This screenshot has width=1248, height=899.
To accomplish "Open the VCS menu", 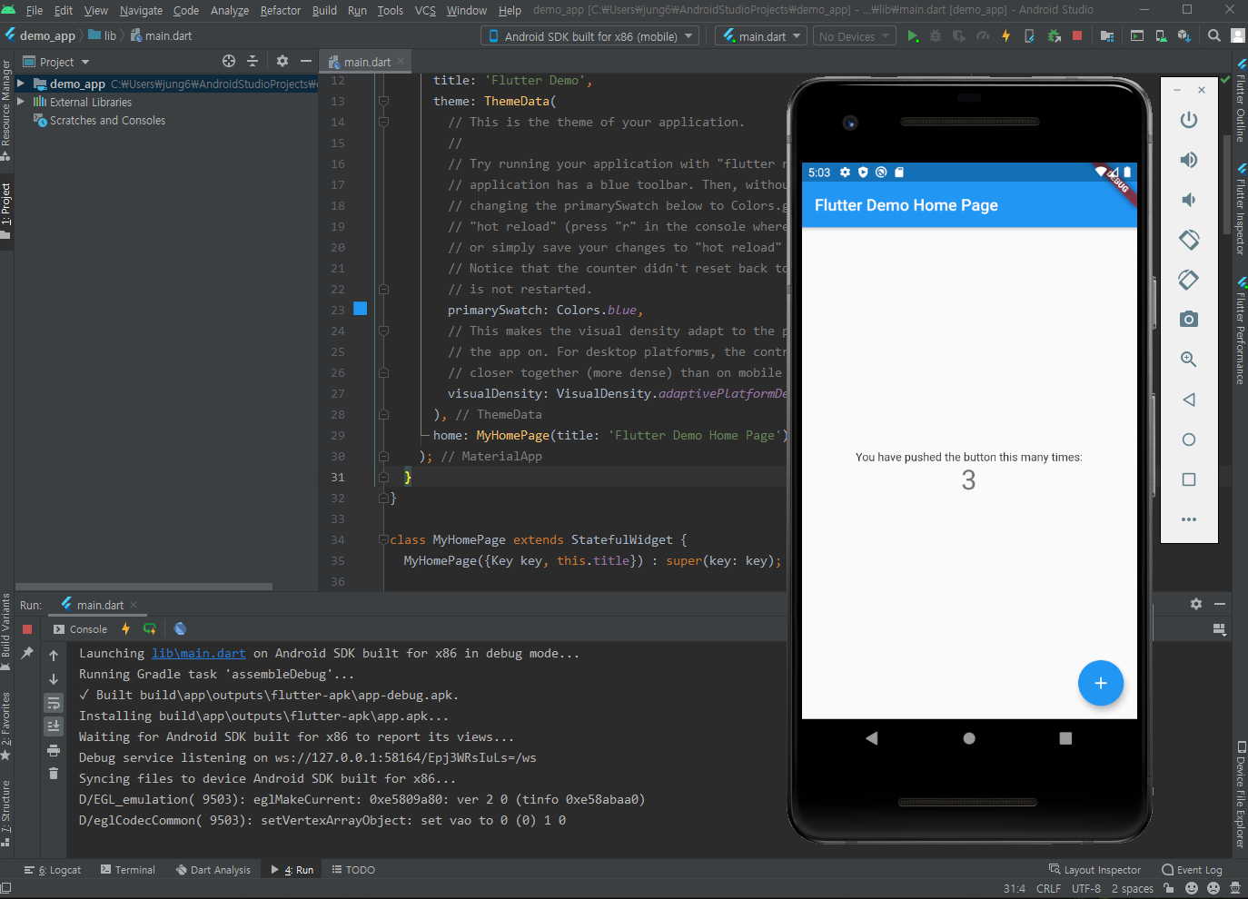I will 425,10.
